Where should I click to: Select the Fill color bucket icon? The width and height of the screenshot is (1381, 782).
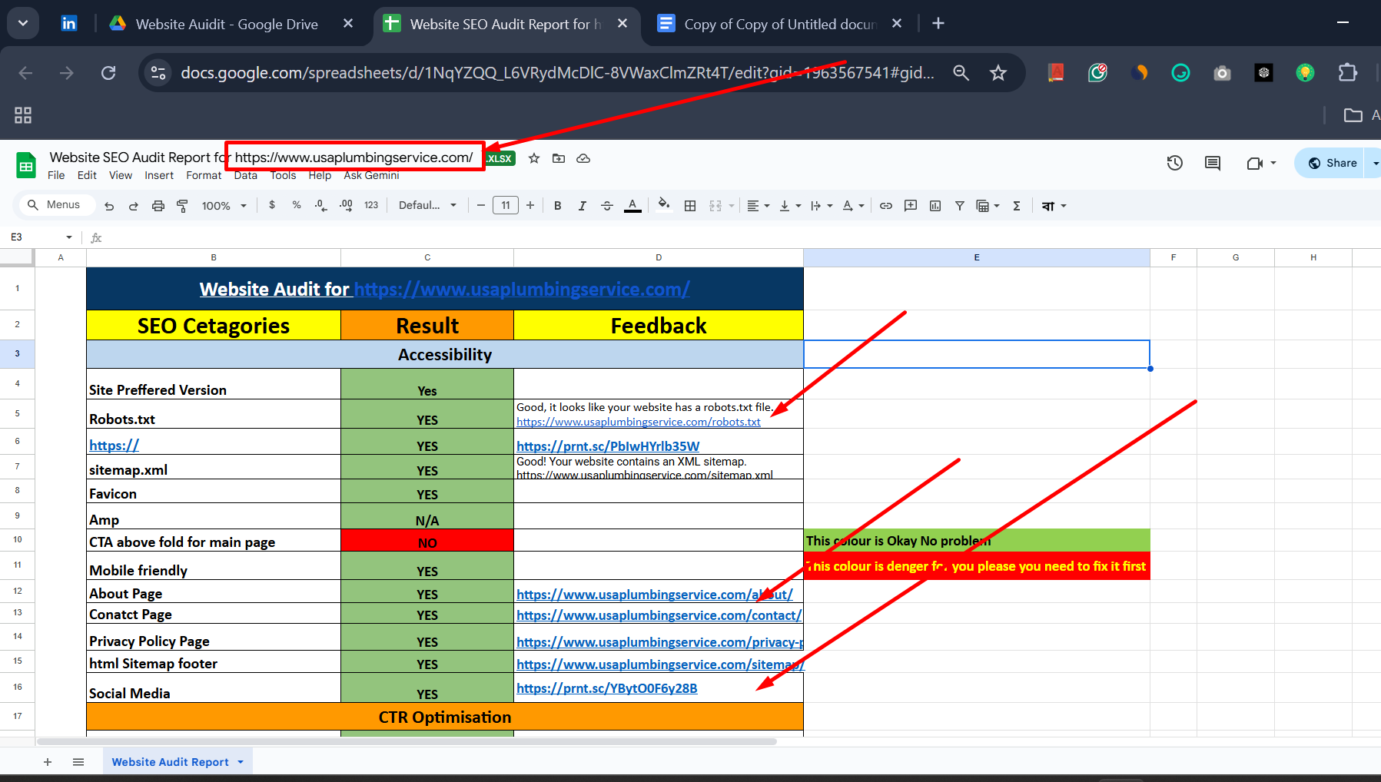(x=664, y=205)
